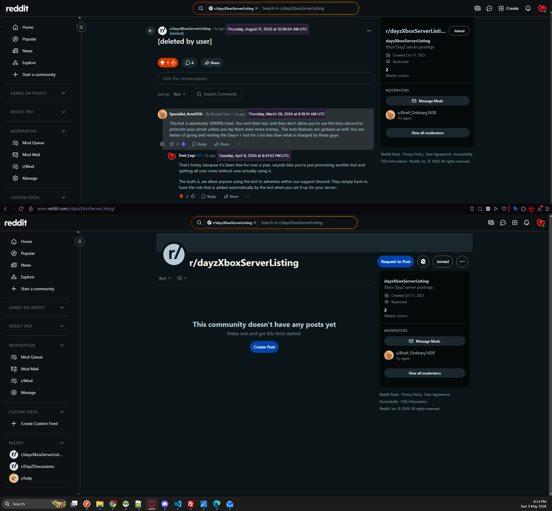
Task: Open the Opera downloads icon
Action: click(x=540, y=209)
